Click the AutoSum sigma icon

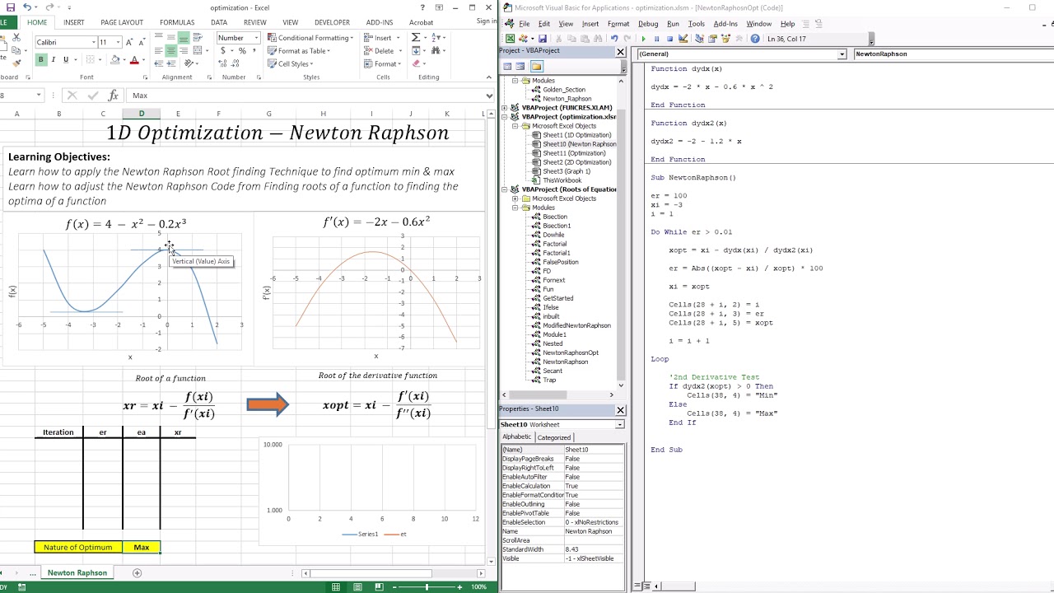416,38
